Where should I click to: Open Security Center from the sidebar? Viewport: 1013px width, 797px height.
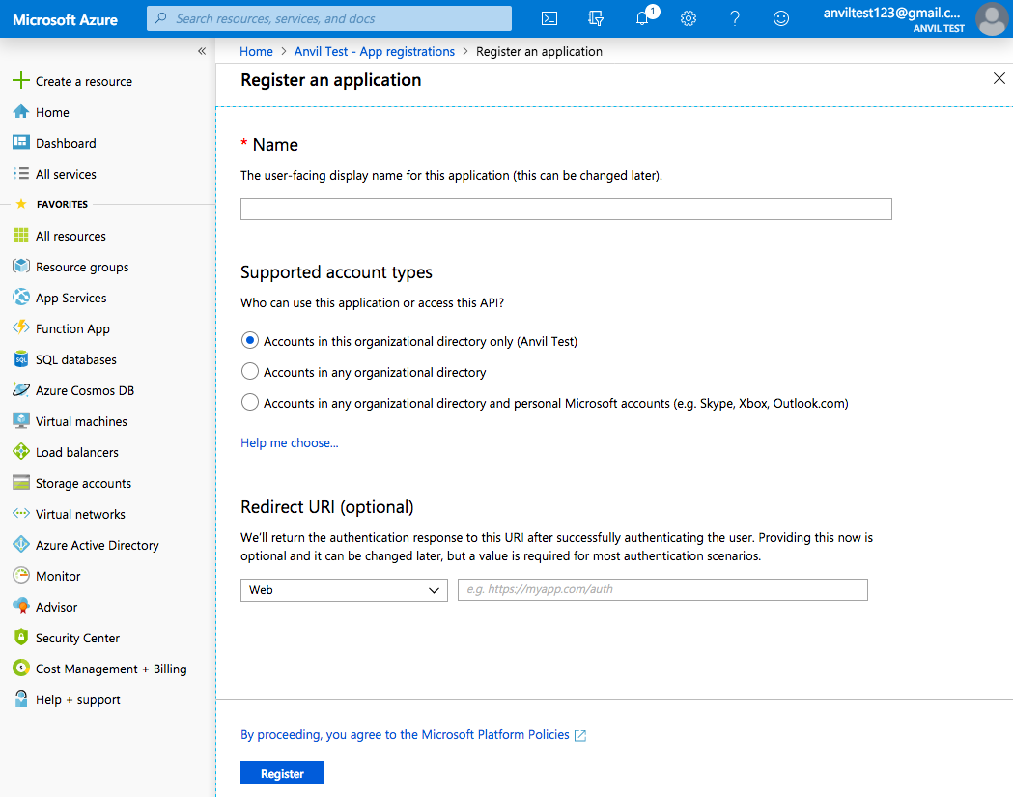point(78,637)
